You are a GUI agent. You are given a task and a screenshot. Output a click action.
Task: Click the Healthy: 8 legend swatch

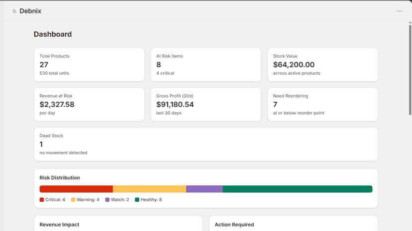tap(137, 200)
